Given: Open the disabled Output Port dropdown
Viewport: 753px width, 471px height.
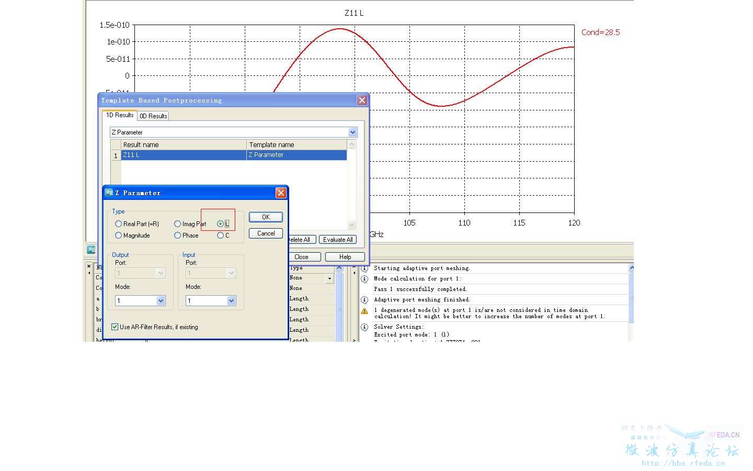Looking at the screenshot, I should [161, 273].
